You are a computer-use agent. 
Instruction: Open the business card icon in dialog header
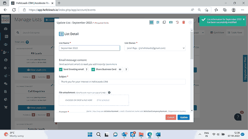click(171, 22)
